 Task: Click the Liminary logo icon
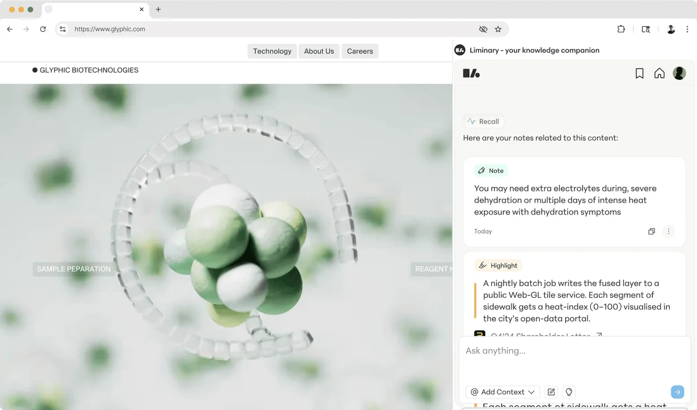(x=471, y=73)
